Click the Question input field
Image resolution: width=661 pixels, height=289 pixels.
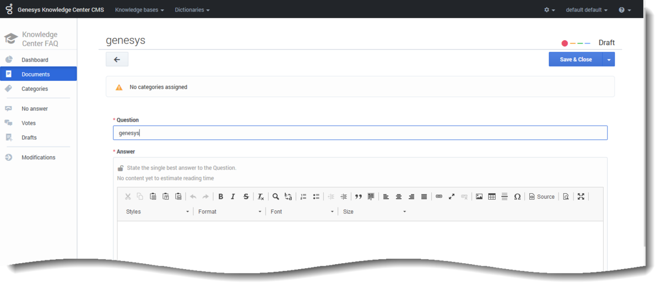coord(360,133)
